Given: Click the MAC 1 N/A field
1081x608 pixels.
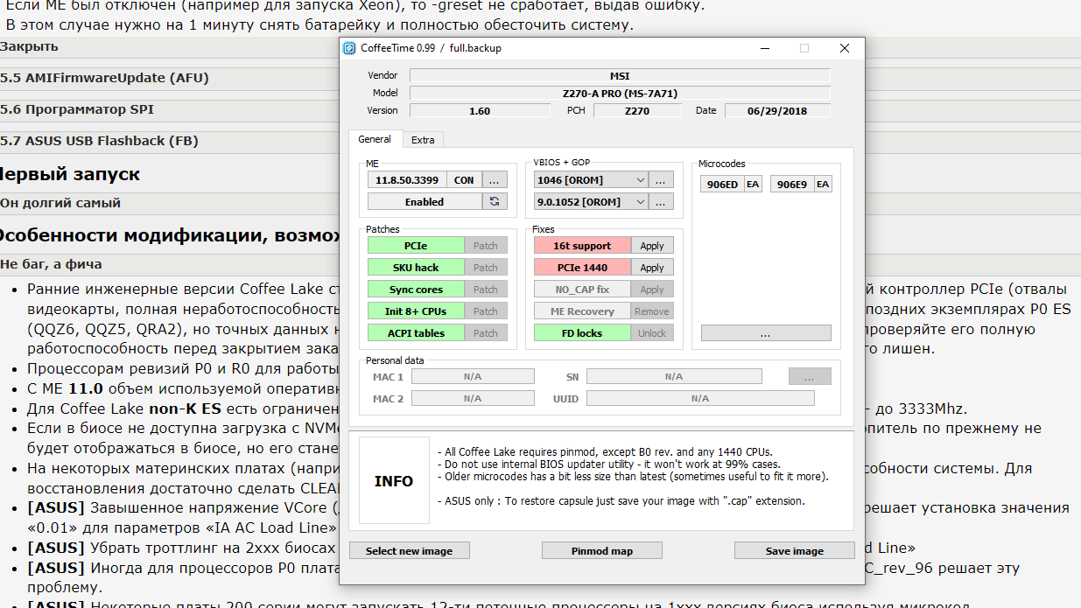Looking at the screenshot, I should [473, 376].
